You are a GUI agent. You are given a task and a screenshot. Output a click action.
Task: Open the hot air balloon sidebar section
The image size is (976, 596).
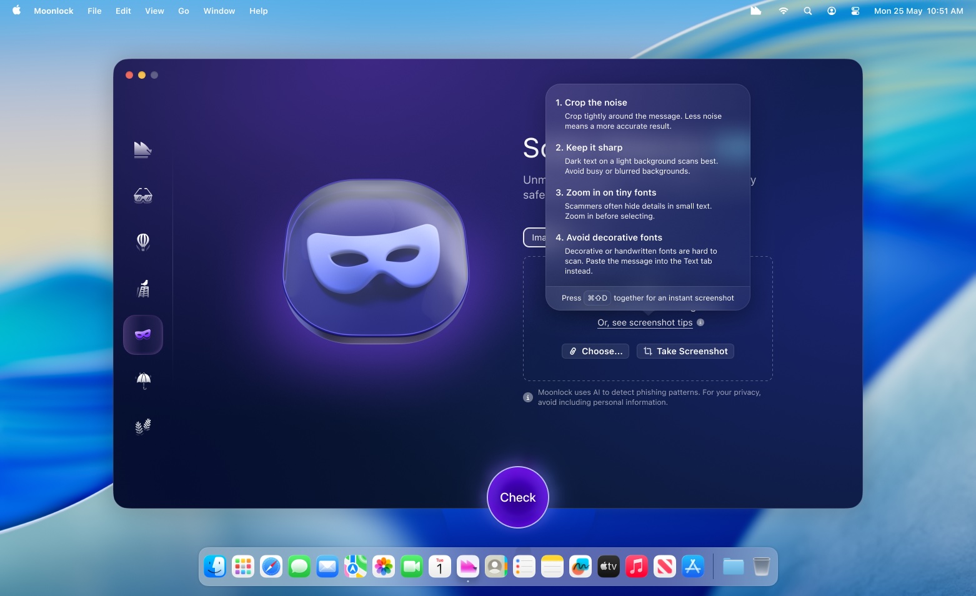point(142,242)
